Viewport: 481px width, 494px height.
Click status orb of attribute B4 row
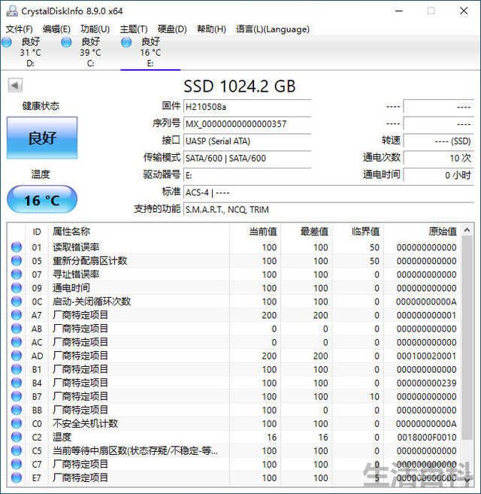click(17, 383)
